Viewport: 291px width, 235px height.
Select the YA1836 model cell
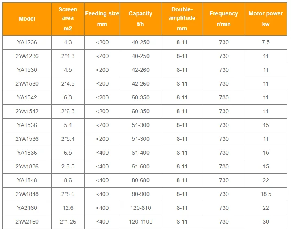[27, 153]
